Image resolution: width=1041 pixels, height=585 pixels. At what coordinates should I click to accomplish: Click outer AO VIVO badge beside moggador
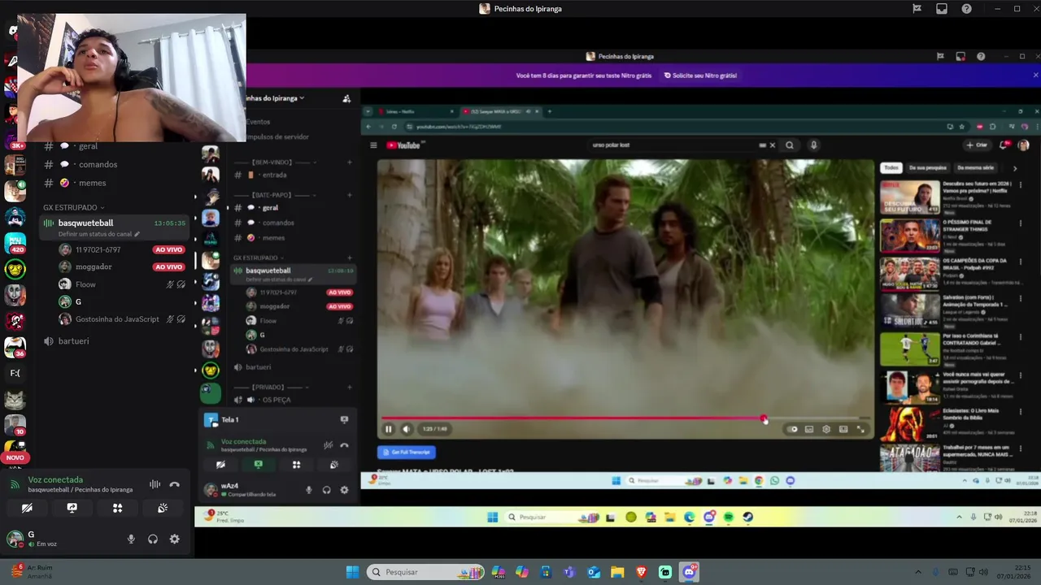[x=169, y=266]
